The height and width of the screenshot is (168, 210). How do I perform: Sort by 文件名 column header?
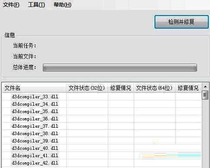pyautogui.click(x=34, y=88)
